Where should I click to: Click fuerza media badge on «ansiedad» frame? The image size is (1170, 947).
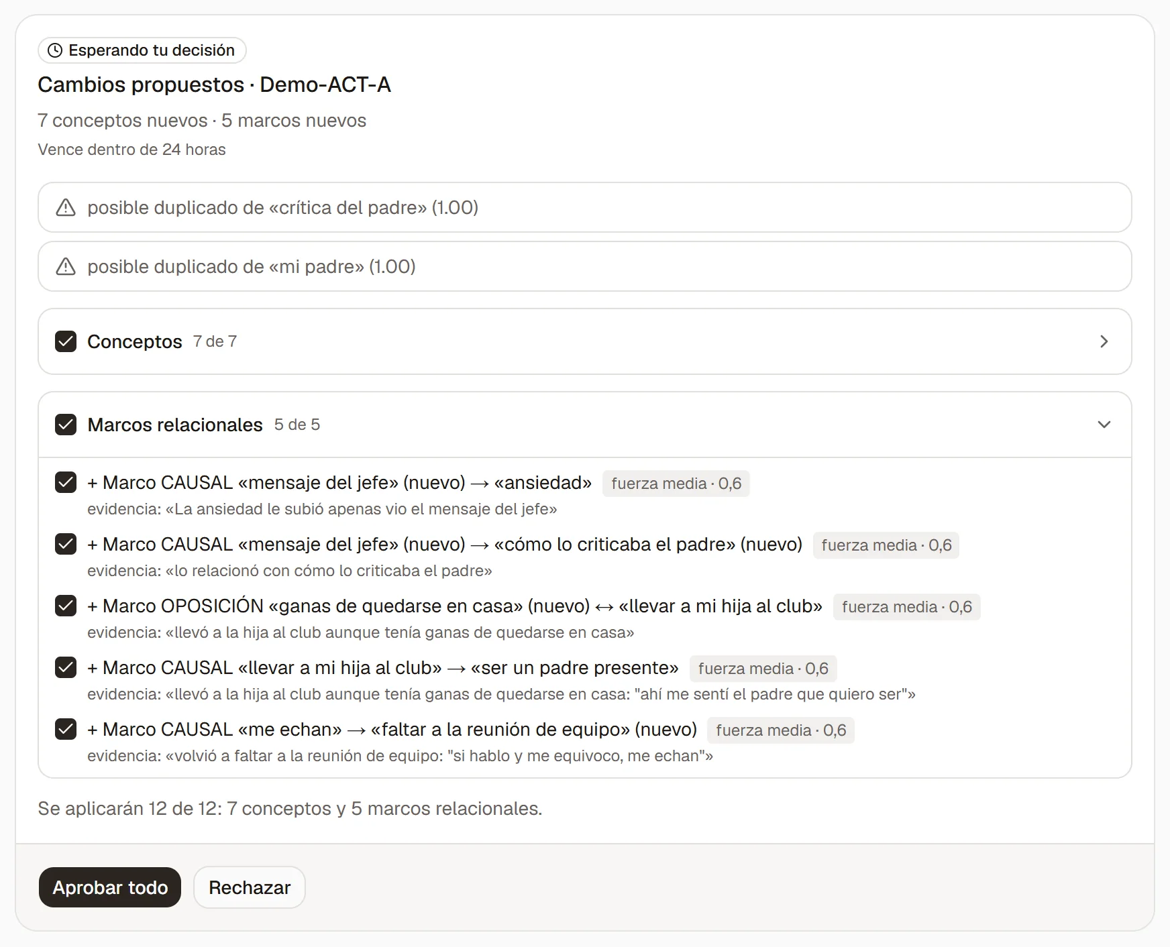(676, 484)
